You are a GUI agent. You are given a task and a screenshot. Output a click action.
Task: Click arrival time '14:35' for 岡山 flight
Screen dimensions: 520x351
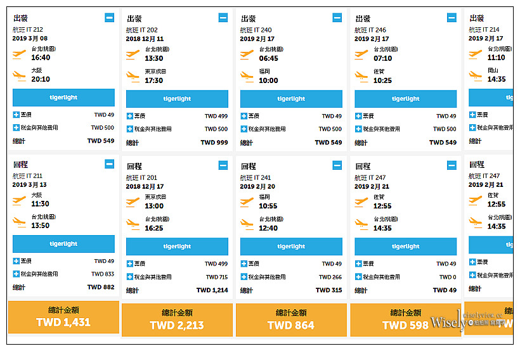click(497, 79)
